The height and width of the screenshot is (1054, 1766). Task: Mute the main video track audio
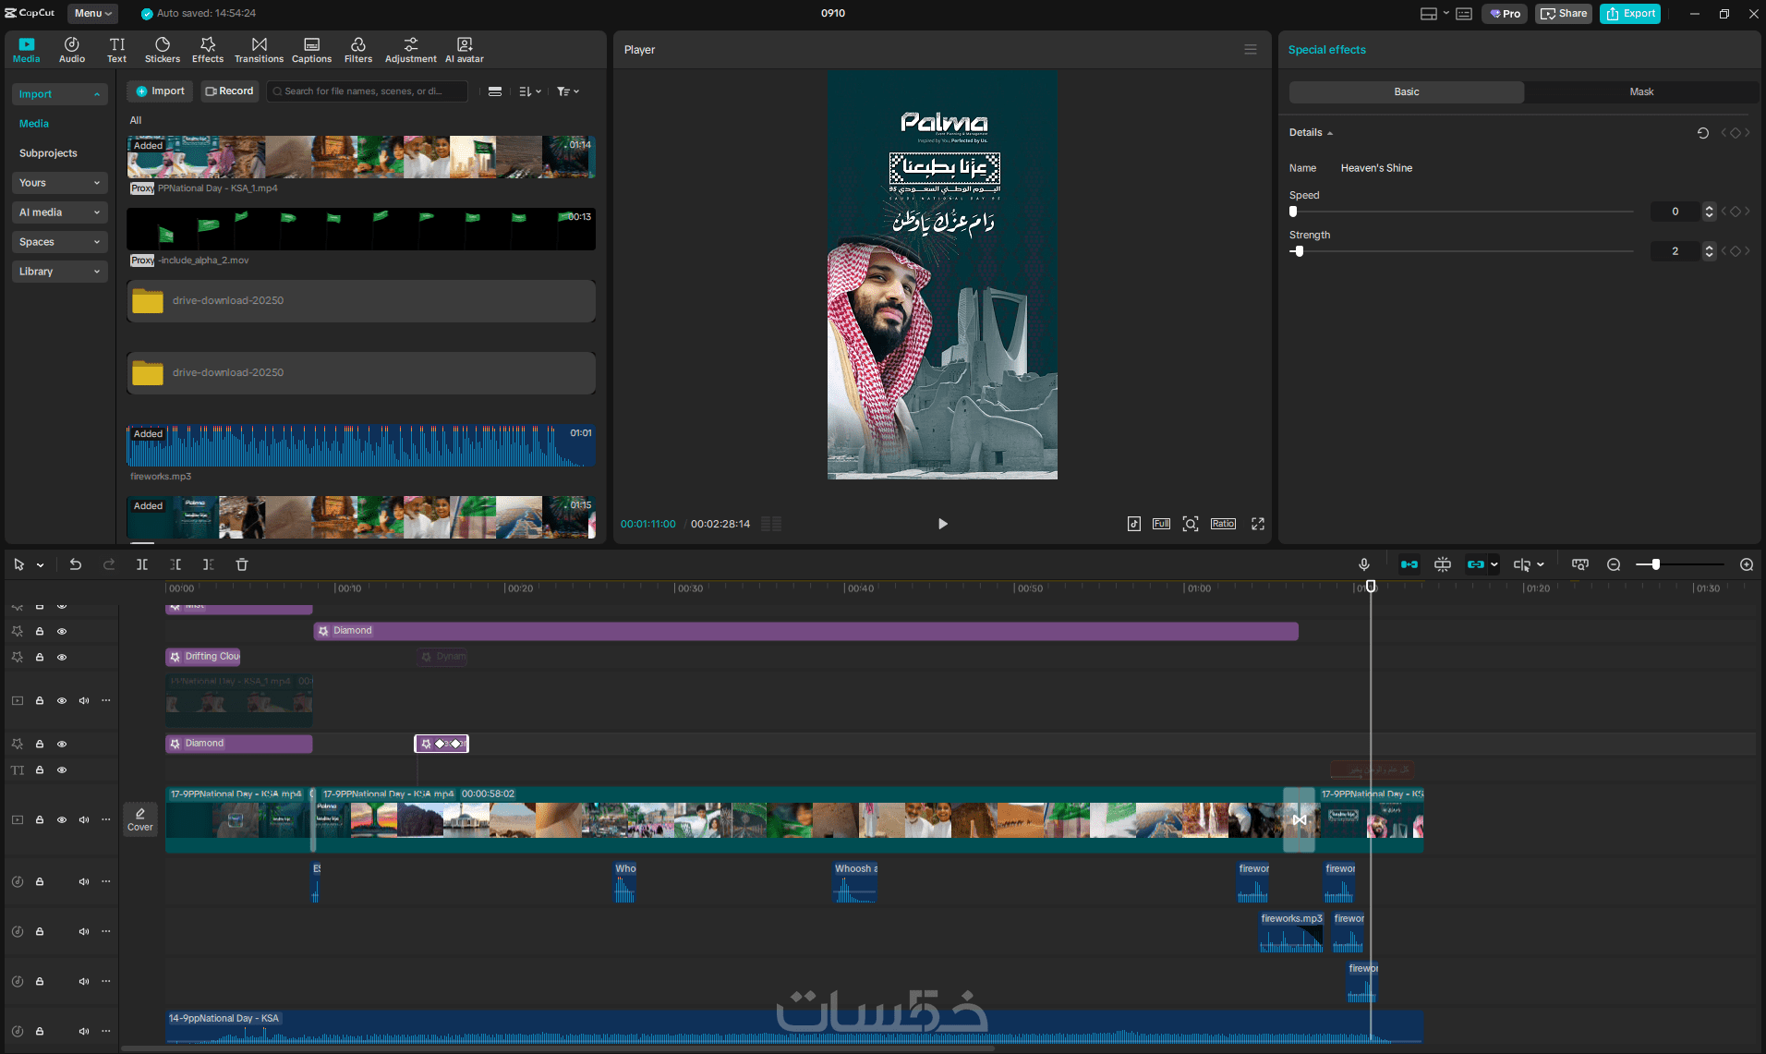[x=84, y=820]
